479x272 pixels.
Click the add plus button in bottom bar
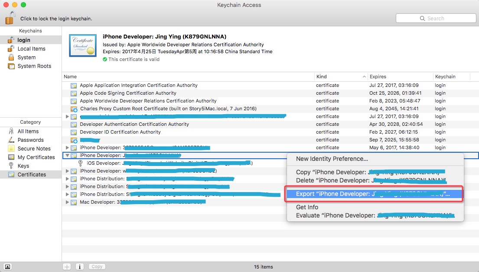67,267
